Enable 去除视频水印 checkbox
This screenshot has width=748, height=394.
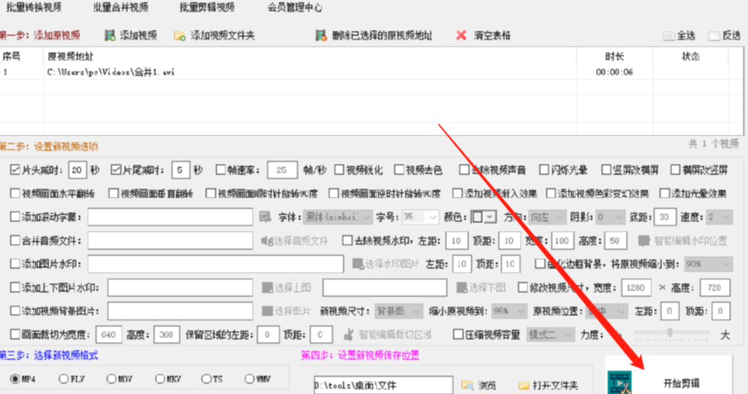point(347,241)
